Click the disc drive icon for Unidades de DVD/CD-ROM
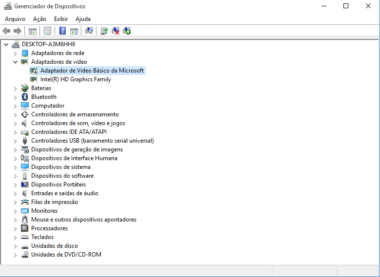This screenshot has width=380, height=277. click(25, 255)
